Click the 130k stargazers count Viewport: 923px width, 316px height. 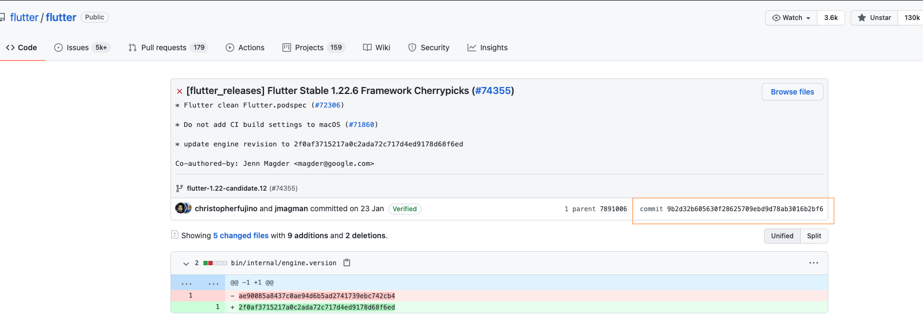pos(912,18)
